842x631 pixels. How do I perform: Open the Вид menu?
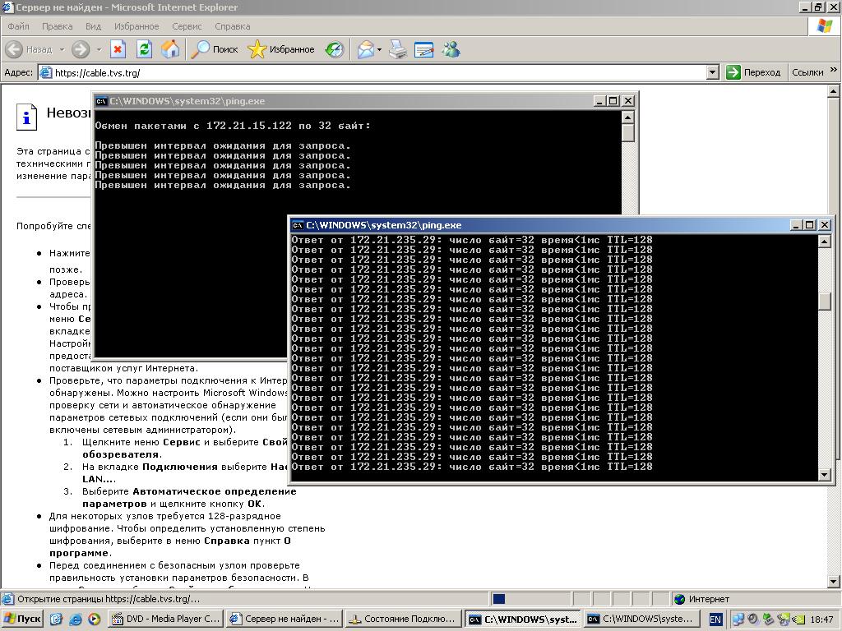coord(93,26)
